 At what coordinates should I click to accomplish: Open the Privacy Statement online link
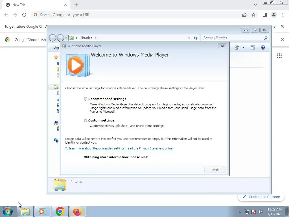tap(119, 148)
